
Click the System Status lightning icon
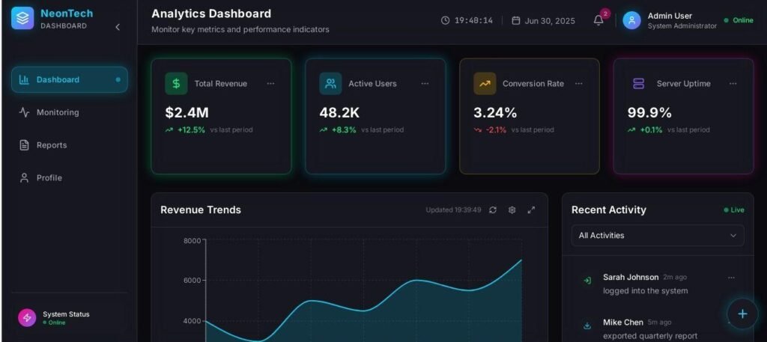27,317
